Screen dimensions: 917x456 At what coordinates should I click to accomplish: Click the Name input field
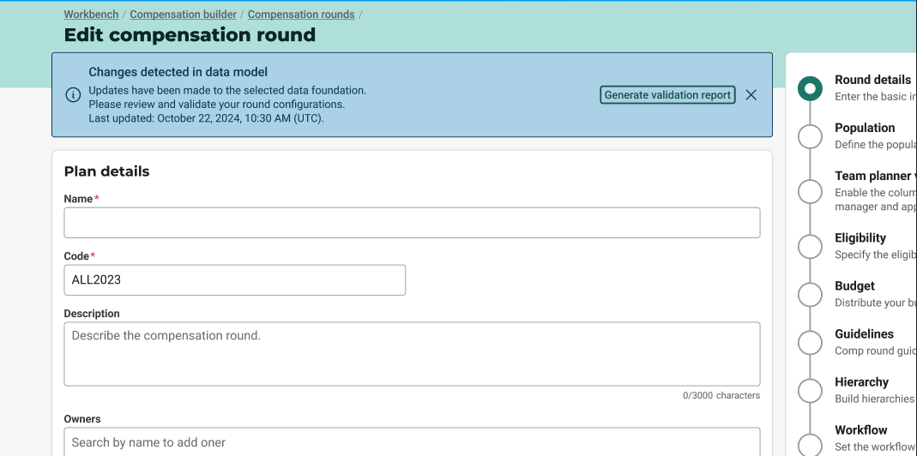click(x=412, y=223)
